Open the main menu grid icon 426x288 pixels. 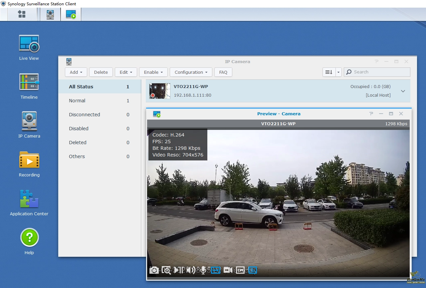pyautogui.click(x=22, y=14)
